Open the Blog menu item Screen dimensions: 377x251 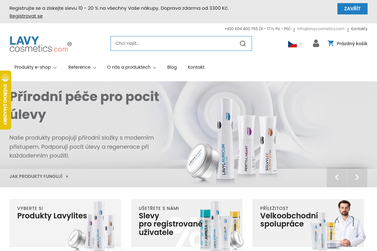(172, 67)
